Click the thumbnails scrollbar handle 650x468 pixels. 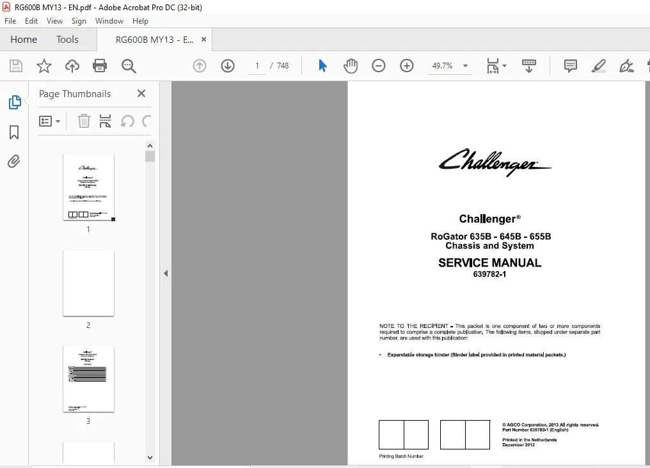(x=150, y=156)
